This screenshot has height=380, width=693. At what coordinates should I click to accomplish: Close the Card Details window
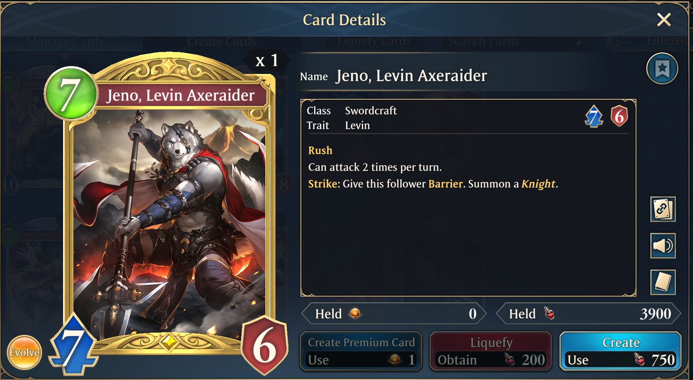pyautogui.click(x=664, y=20)
